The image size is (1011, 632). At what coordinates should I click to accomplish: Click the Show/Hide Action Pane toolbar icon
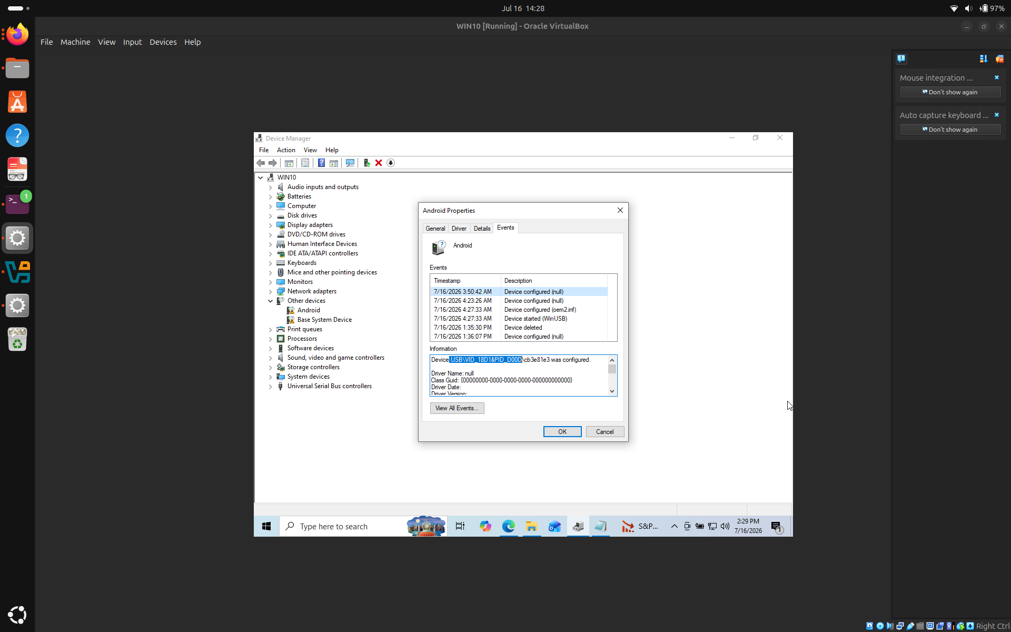pos(334,163)
